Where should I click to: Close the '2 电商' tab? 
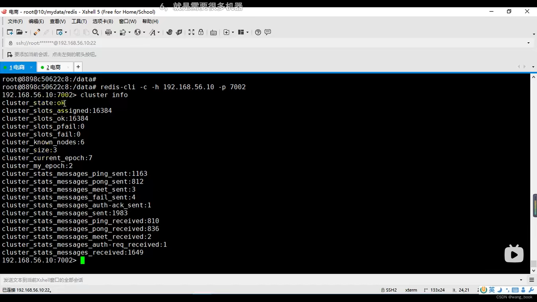[68, 67]
